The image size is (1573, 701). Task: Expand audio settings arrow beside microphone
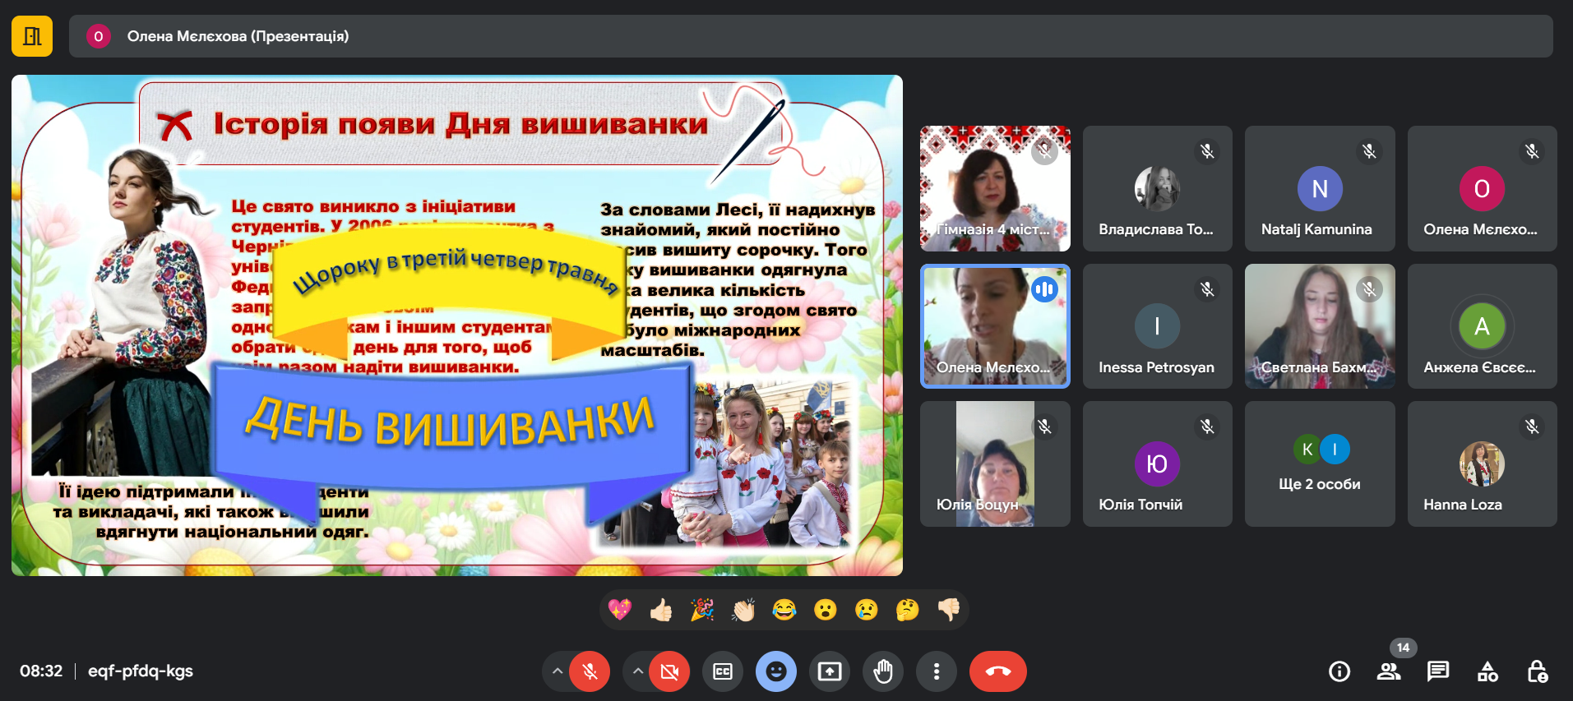557,671
